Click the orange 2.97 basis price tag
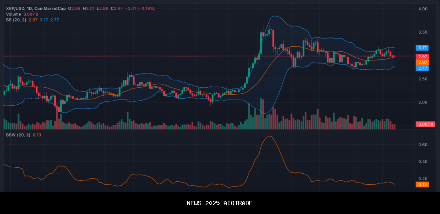The width and height of the screenshot is (440, 214). coord(421,62)
